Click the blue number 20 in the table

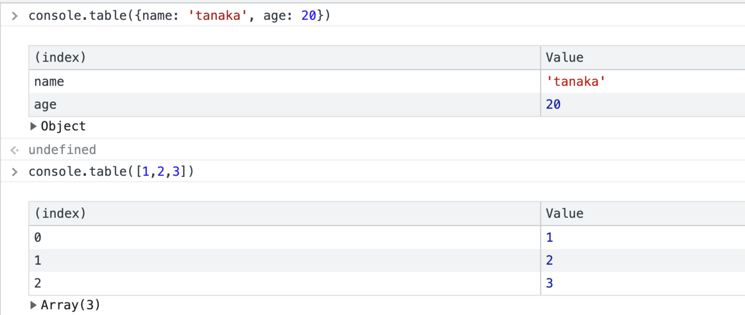pyautogui.click(x=552, y=104)
